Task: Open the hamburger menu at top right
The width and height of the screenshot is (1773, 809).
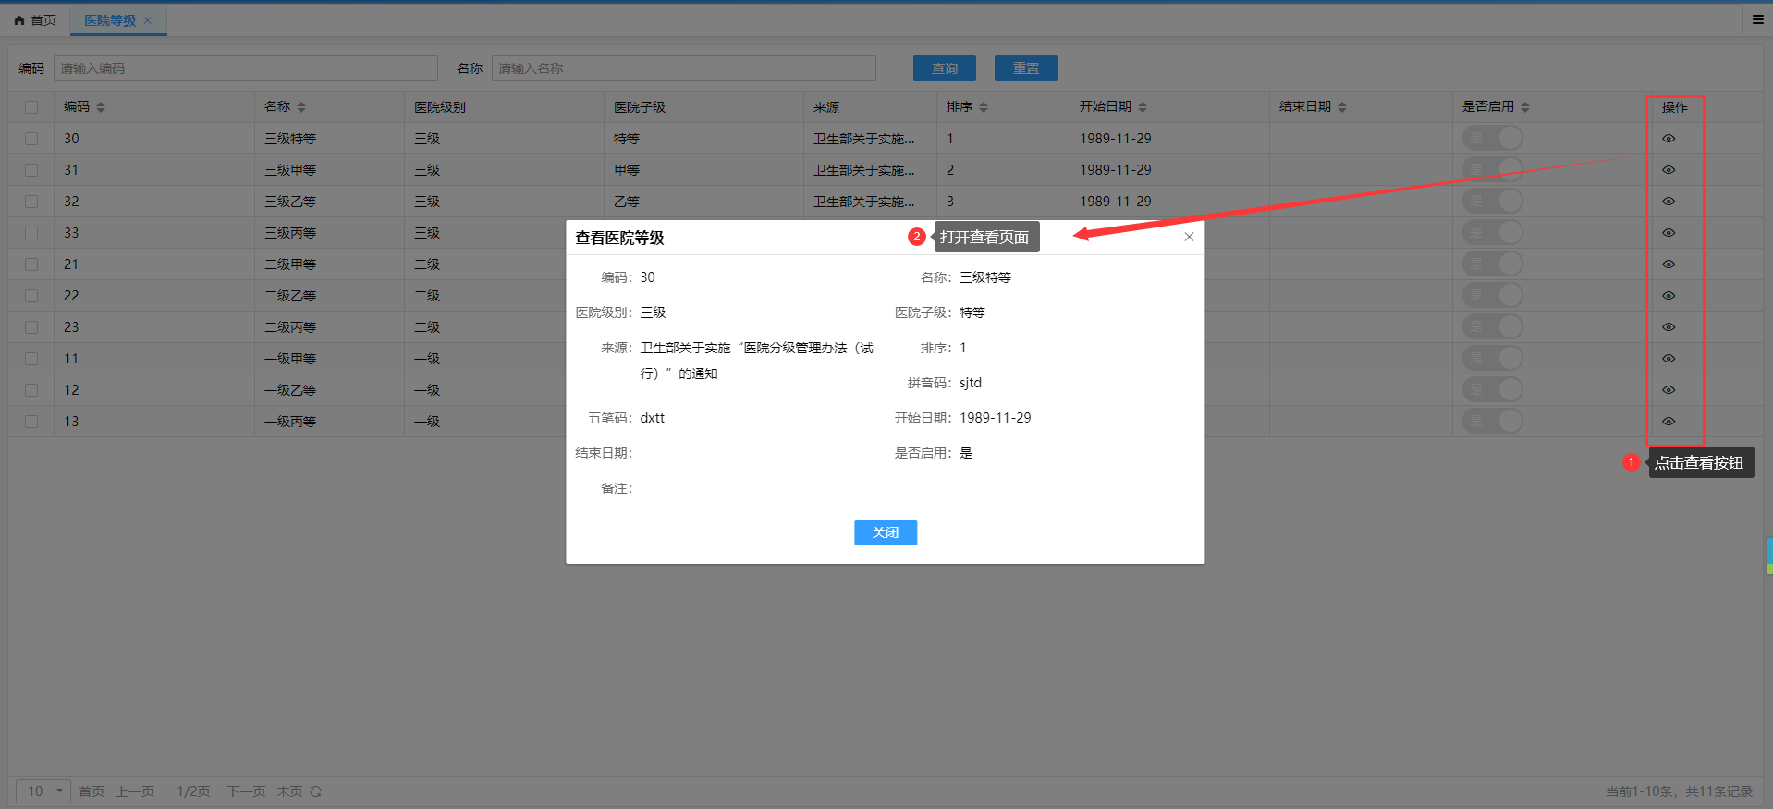Action: (x=1757, y=19)
